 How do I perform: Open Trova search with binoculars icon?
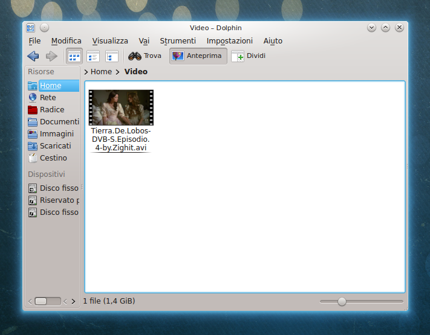click(x=145, y=56)
